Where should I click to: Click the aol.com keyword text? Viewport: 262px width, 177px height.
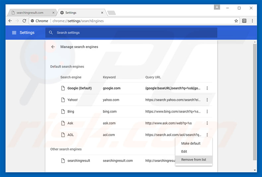[x=109, y=135]
